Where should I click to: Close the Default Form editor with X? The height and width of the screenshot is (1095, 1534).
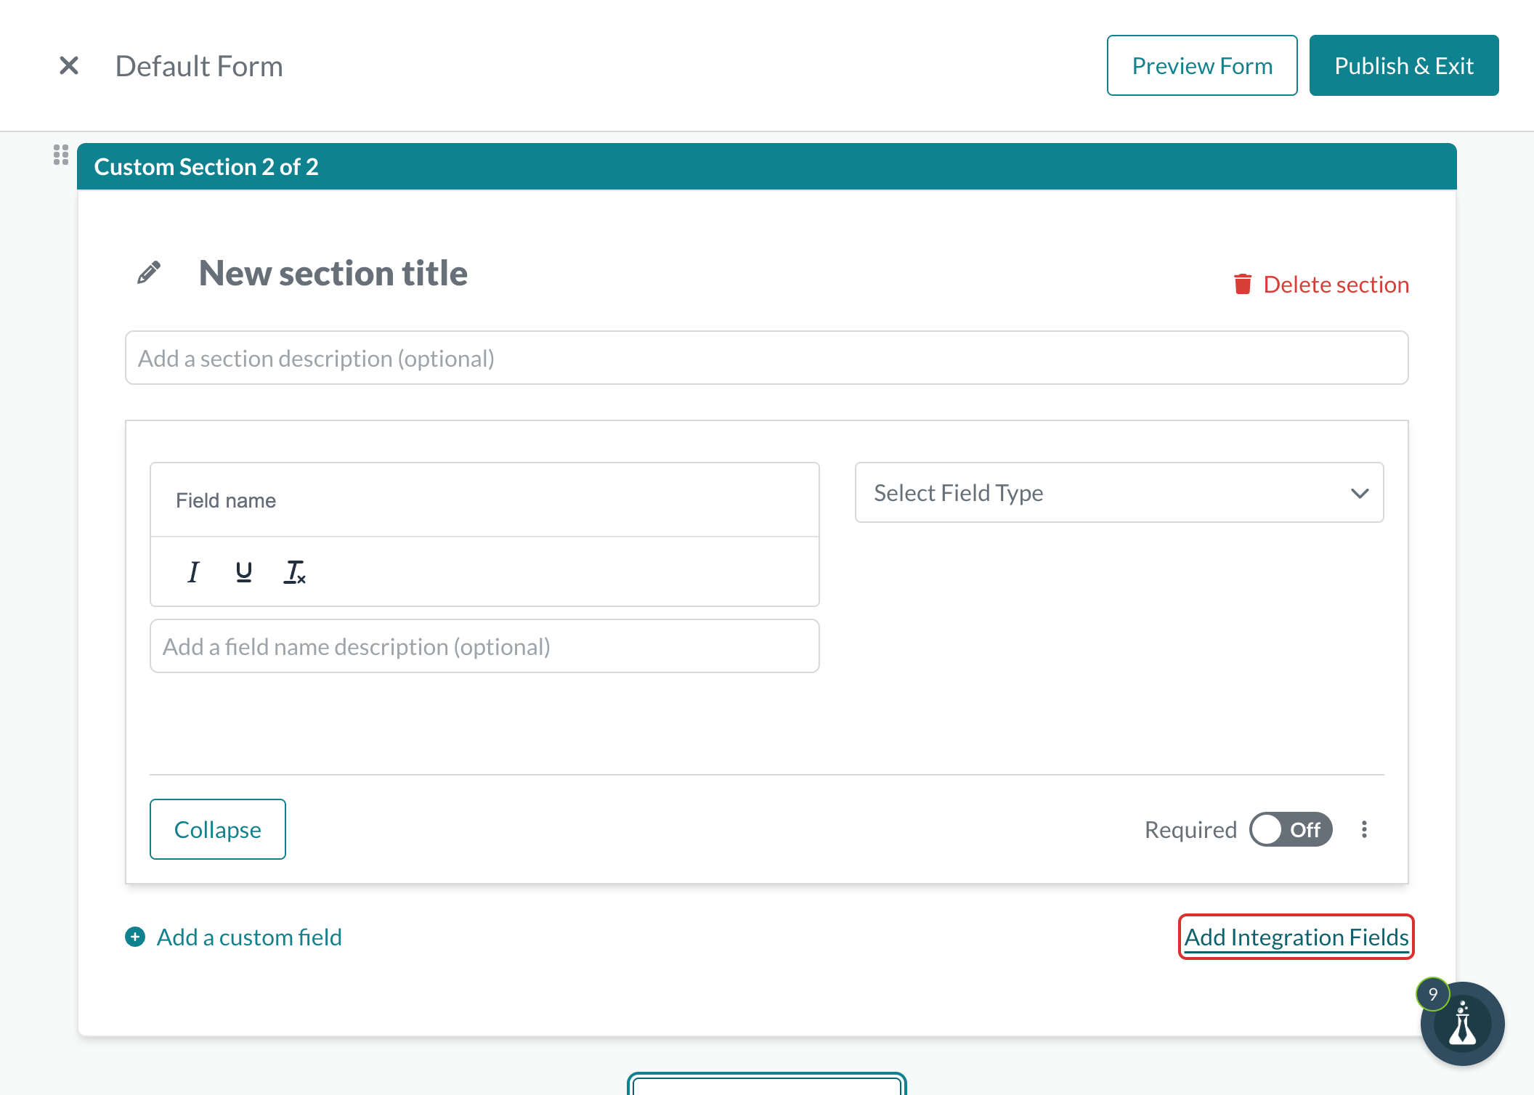[69, 66]
